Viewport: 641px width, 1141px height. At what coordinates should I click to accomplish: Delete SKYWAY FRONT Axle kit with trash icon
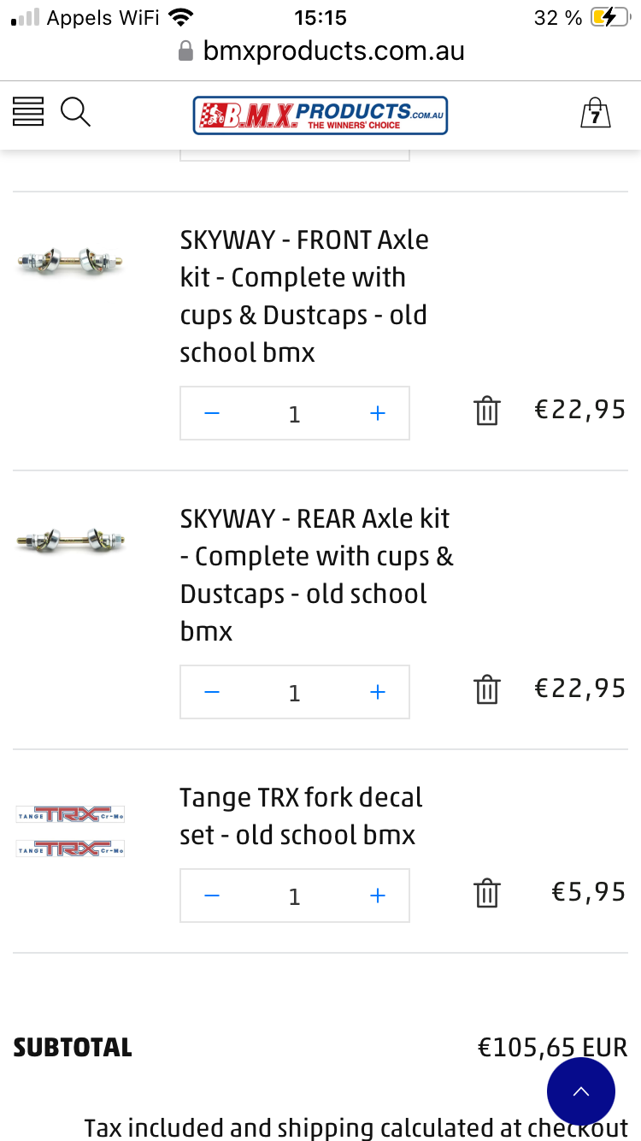[x=486, y=411]
